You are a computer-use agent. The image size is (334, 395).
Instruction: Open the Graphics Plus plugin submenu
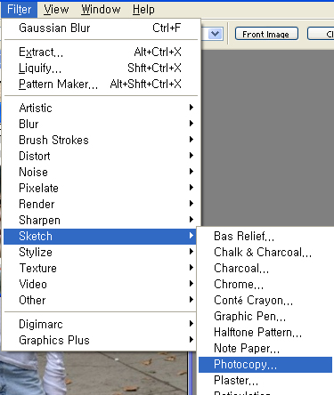[100, 340]
